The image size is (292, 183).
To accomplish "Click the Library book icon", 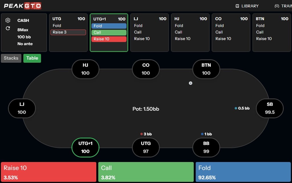I will (237, 6).
